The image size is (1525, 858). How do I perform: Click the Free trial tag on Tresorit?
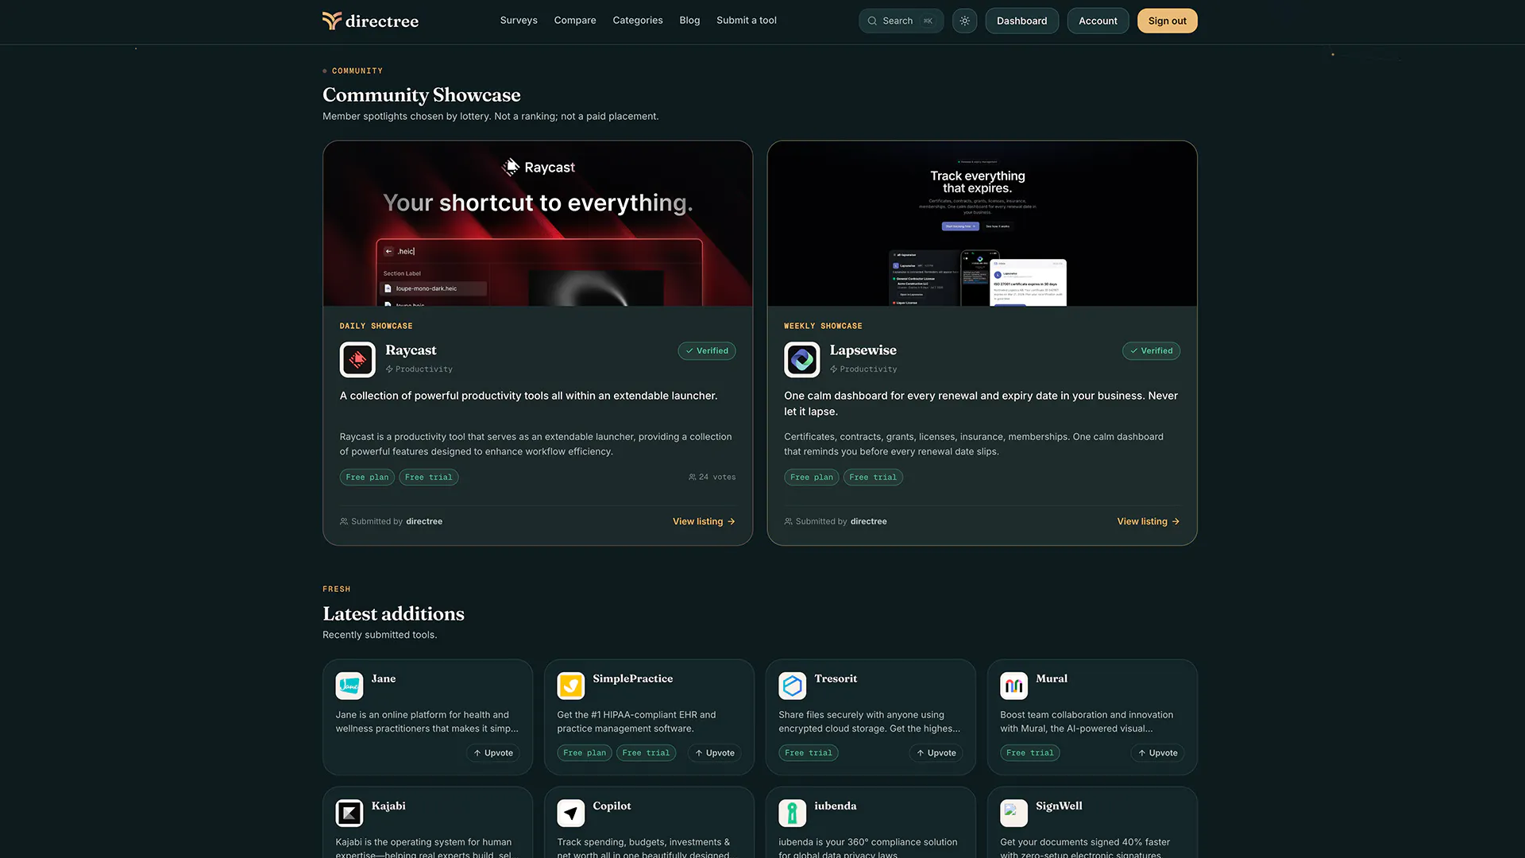tap(809, 752)
